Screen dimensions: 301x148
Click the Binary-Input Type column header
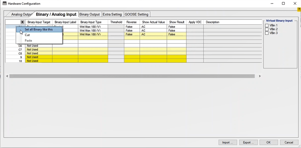coord(91,22)
